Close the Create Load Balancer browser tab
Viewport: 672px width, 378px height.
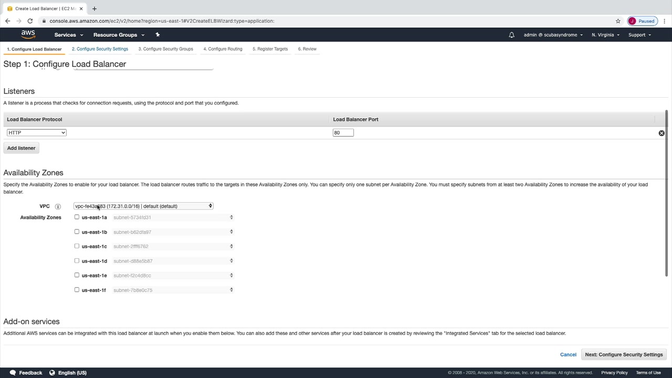pyautogui.click(x=81, y=8)
